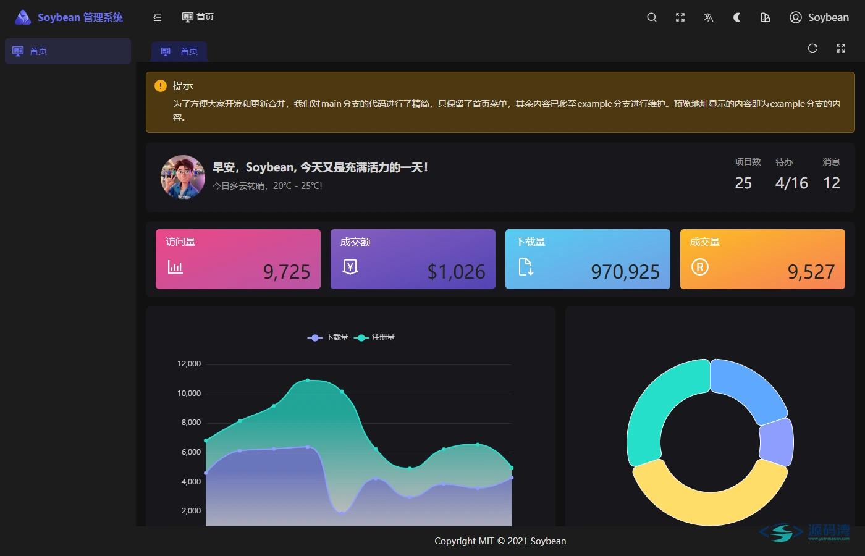This screenshot has width=865, height=556.
Task: Toggle the 下载量 chart legend series
Action: pyautogui.click(x=328, y=337)
